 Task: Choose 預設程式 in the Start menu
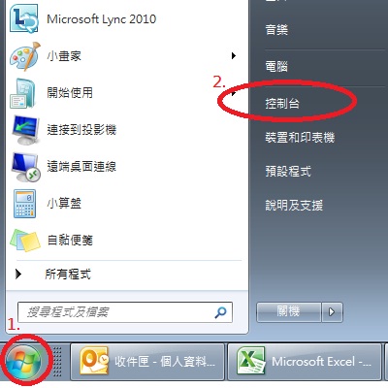click(288, 172)
